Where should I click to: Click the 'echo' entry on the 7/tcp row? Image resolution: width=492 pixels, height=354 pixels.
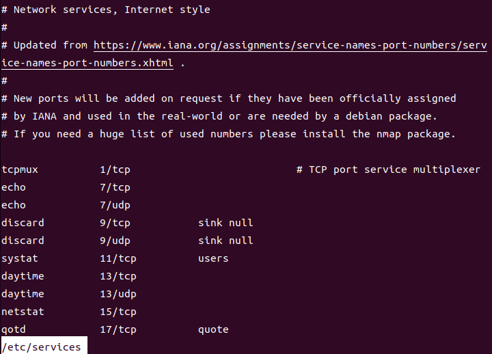click(x=14, y=187)
